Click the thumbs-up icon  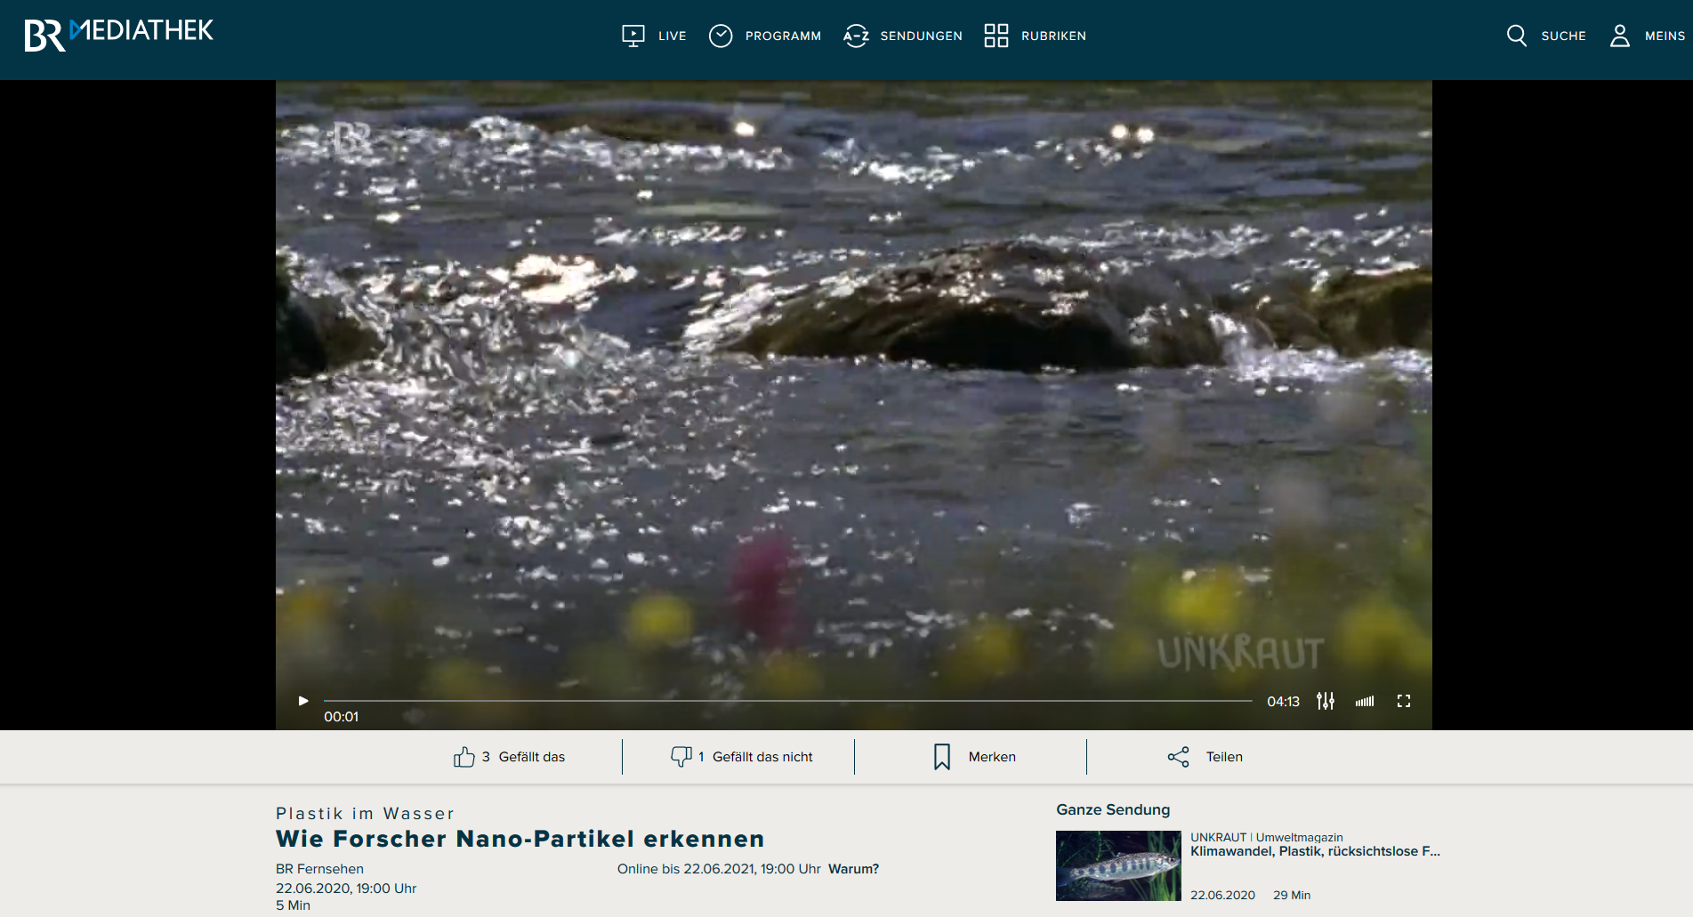(464, 757)
